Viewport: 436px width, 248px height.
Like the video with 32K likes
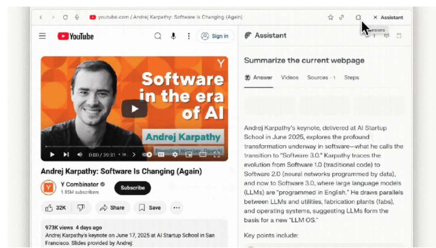pyautogui.click(x=56, y=208)
